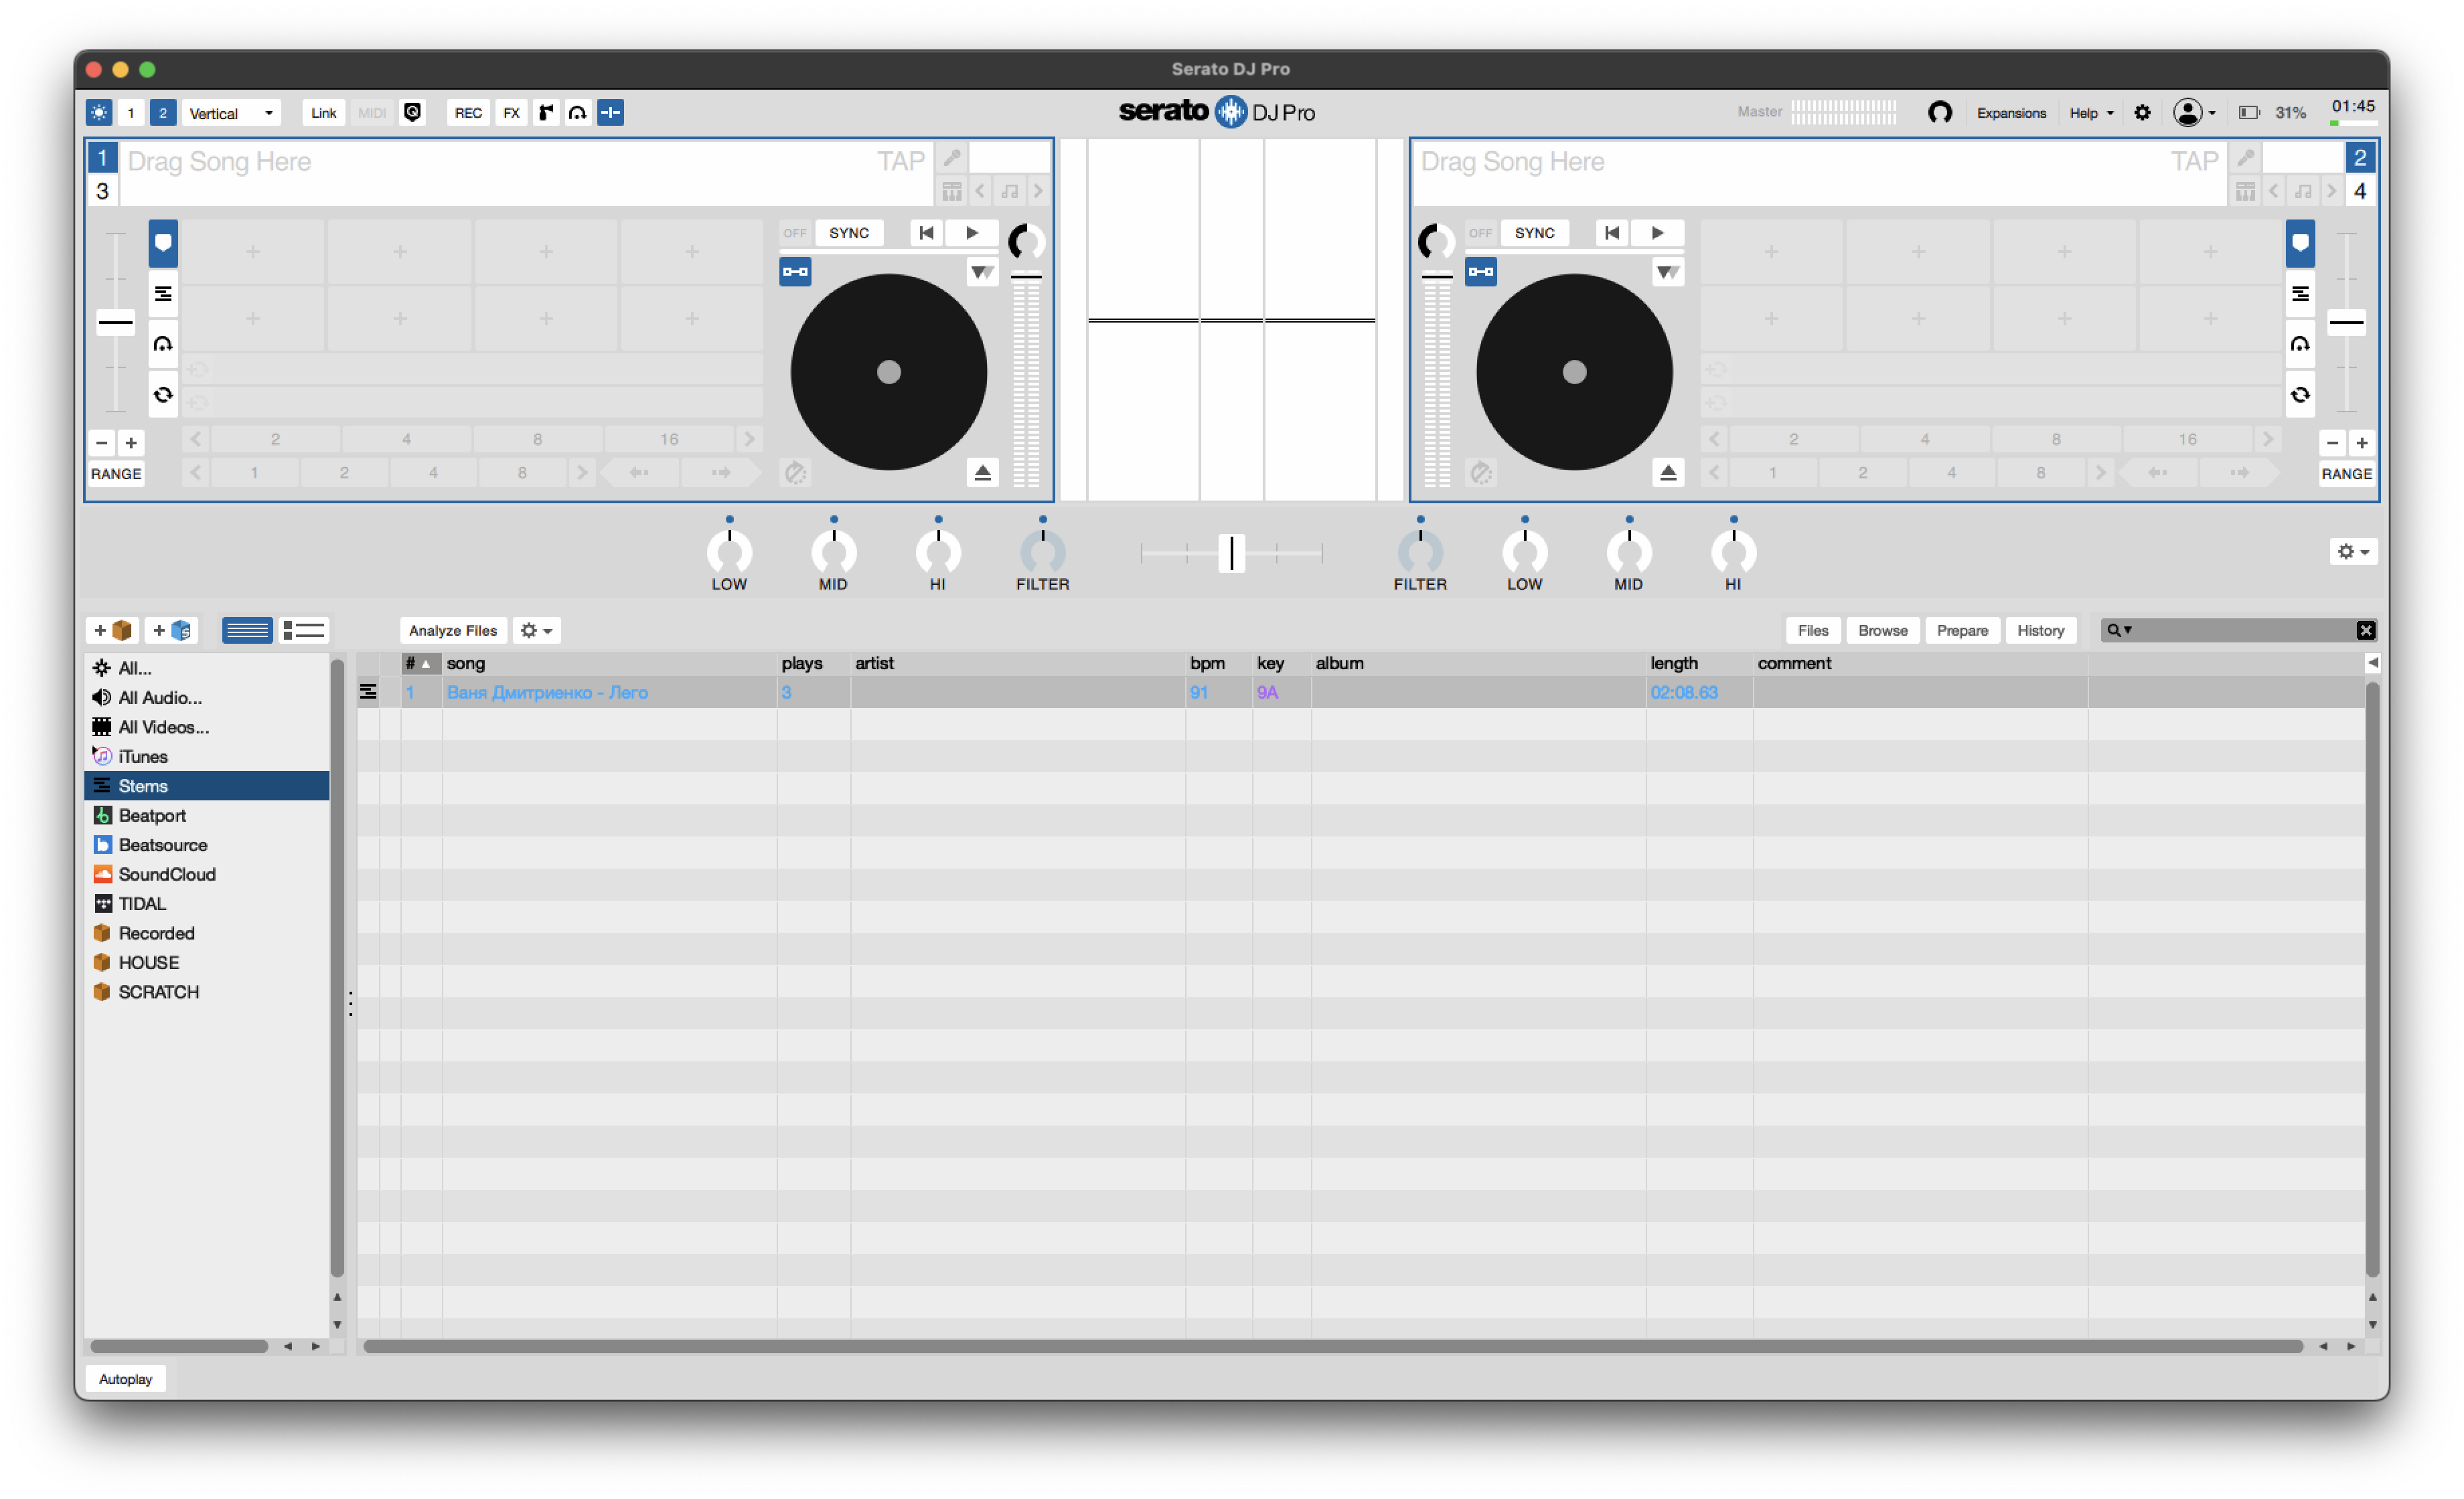Click SYNC on the right deck

click(1534, 233)
